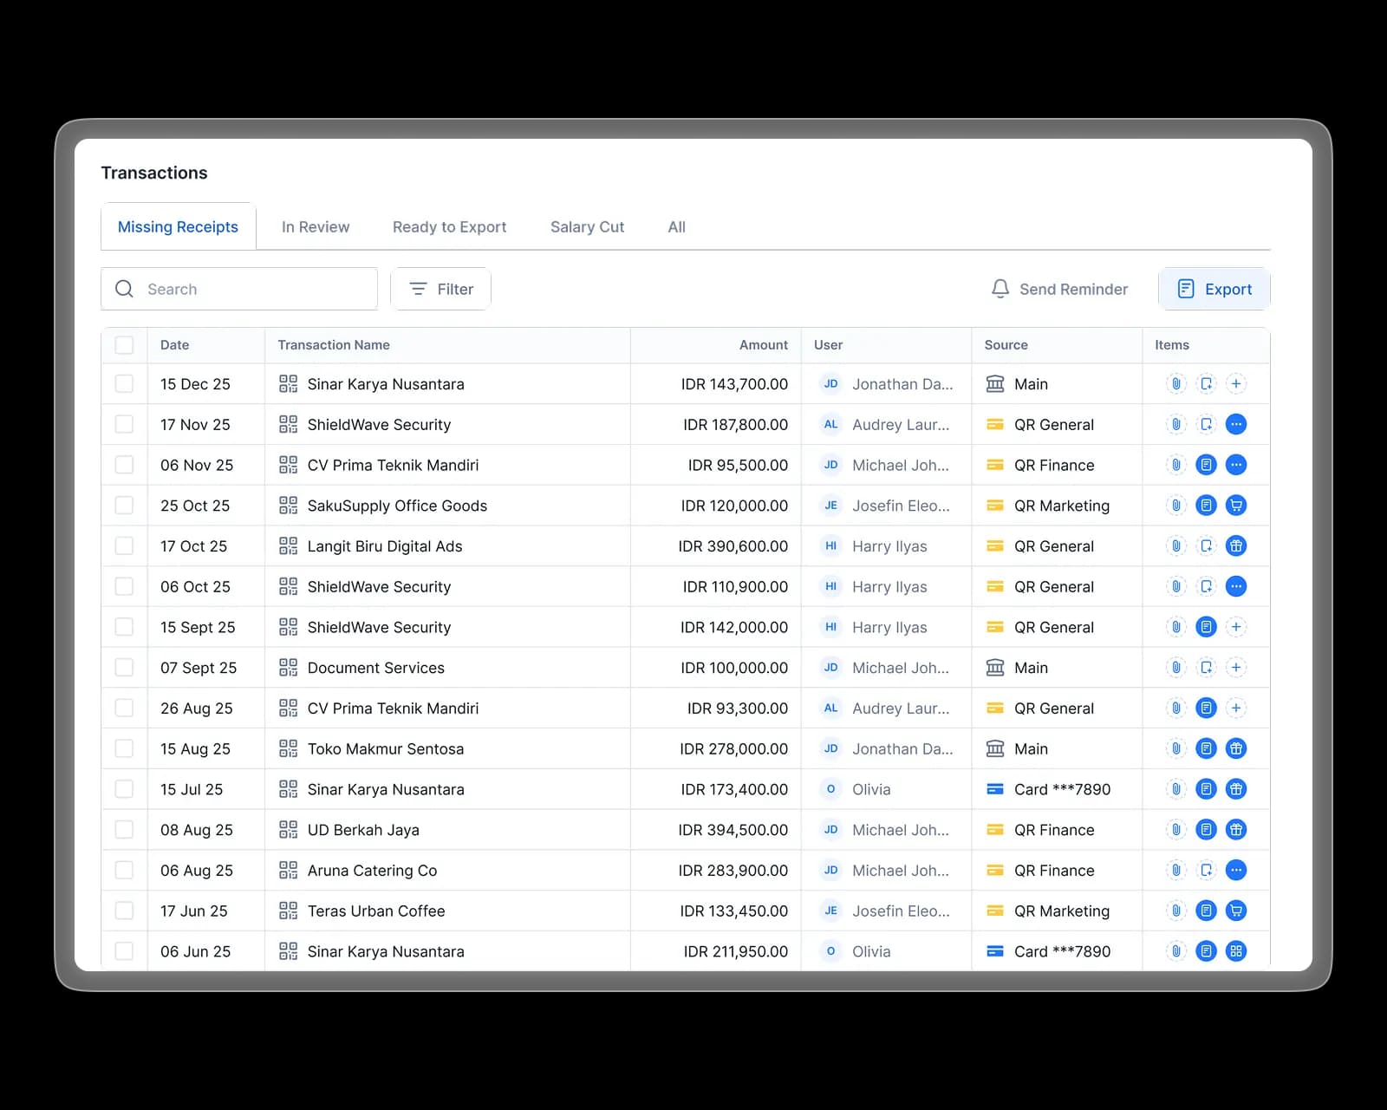This screenshot has width=1387, height=1110.
Task: Open details for the Toko Makmur Sentosa transaction name
Action: click(x=385, y=748)
